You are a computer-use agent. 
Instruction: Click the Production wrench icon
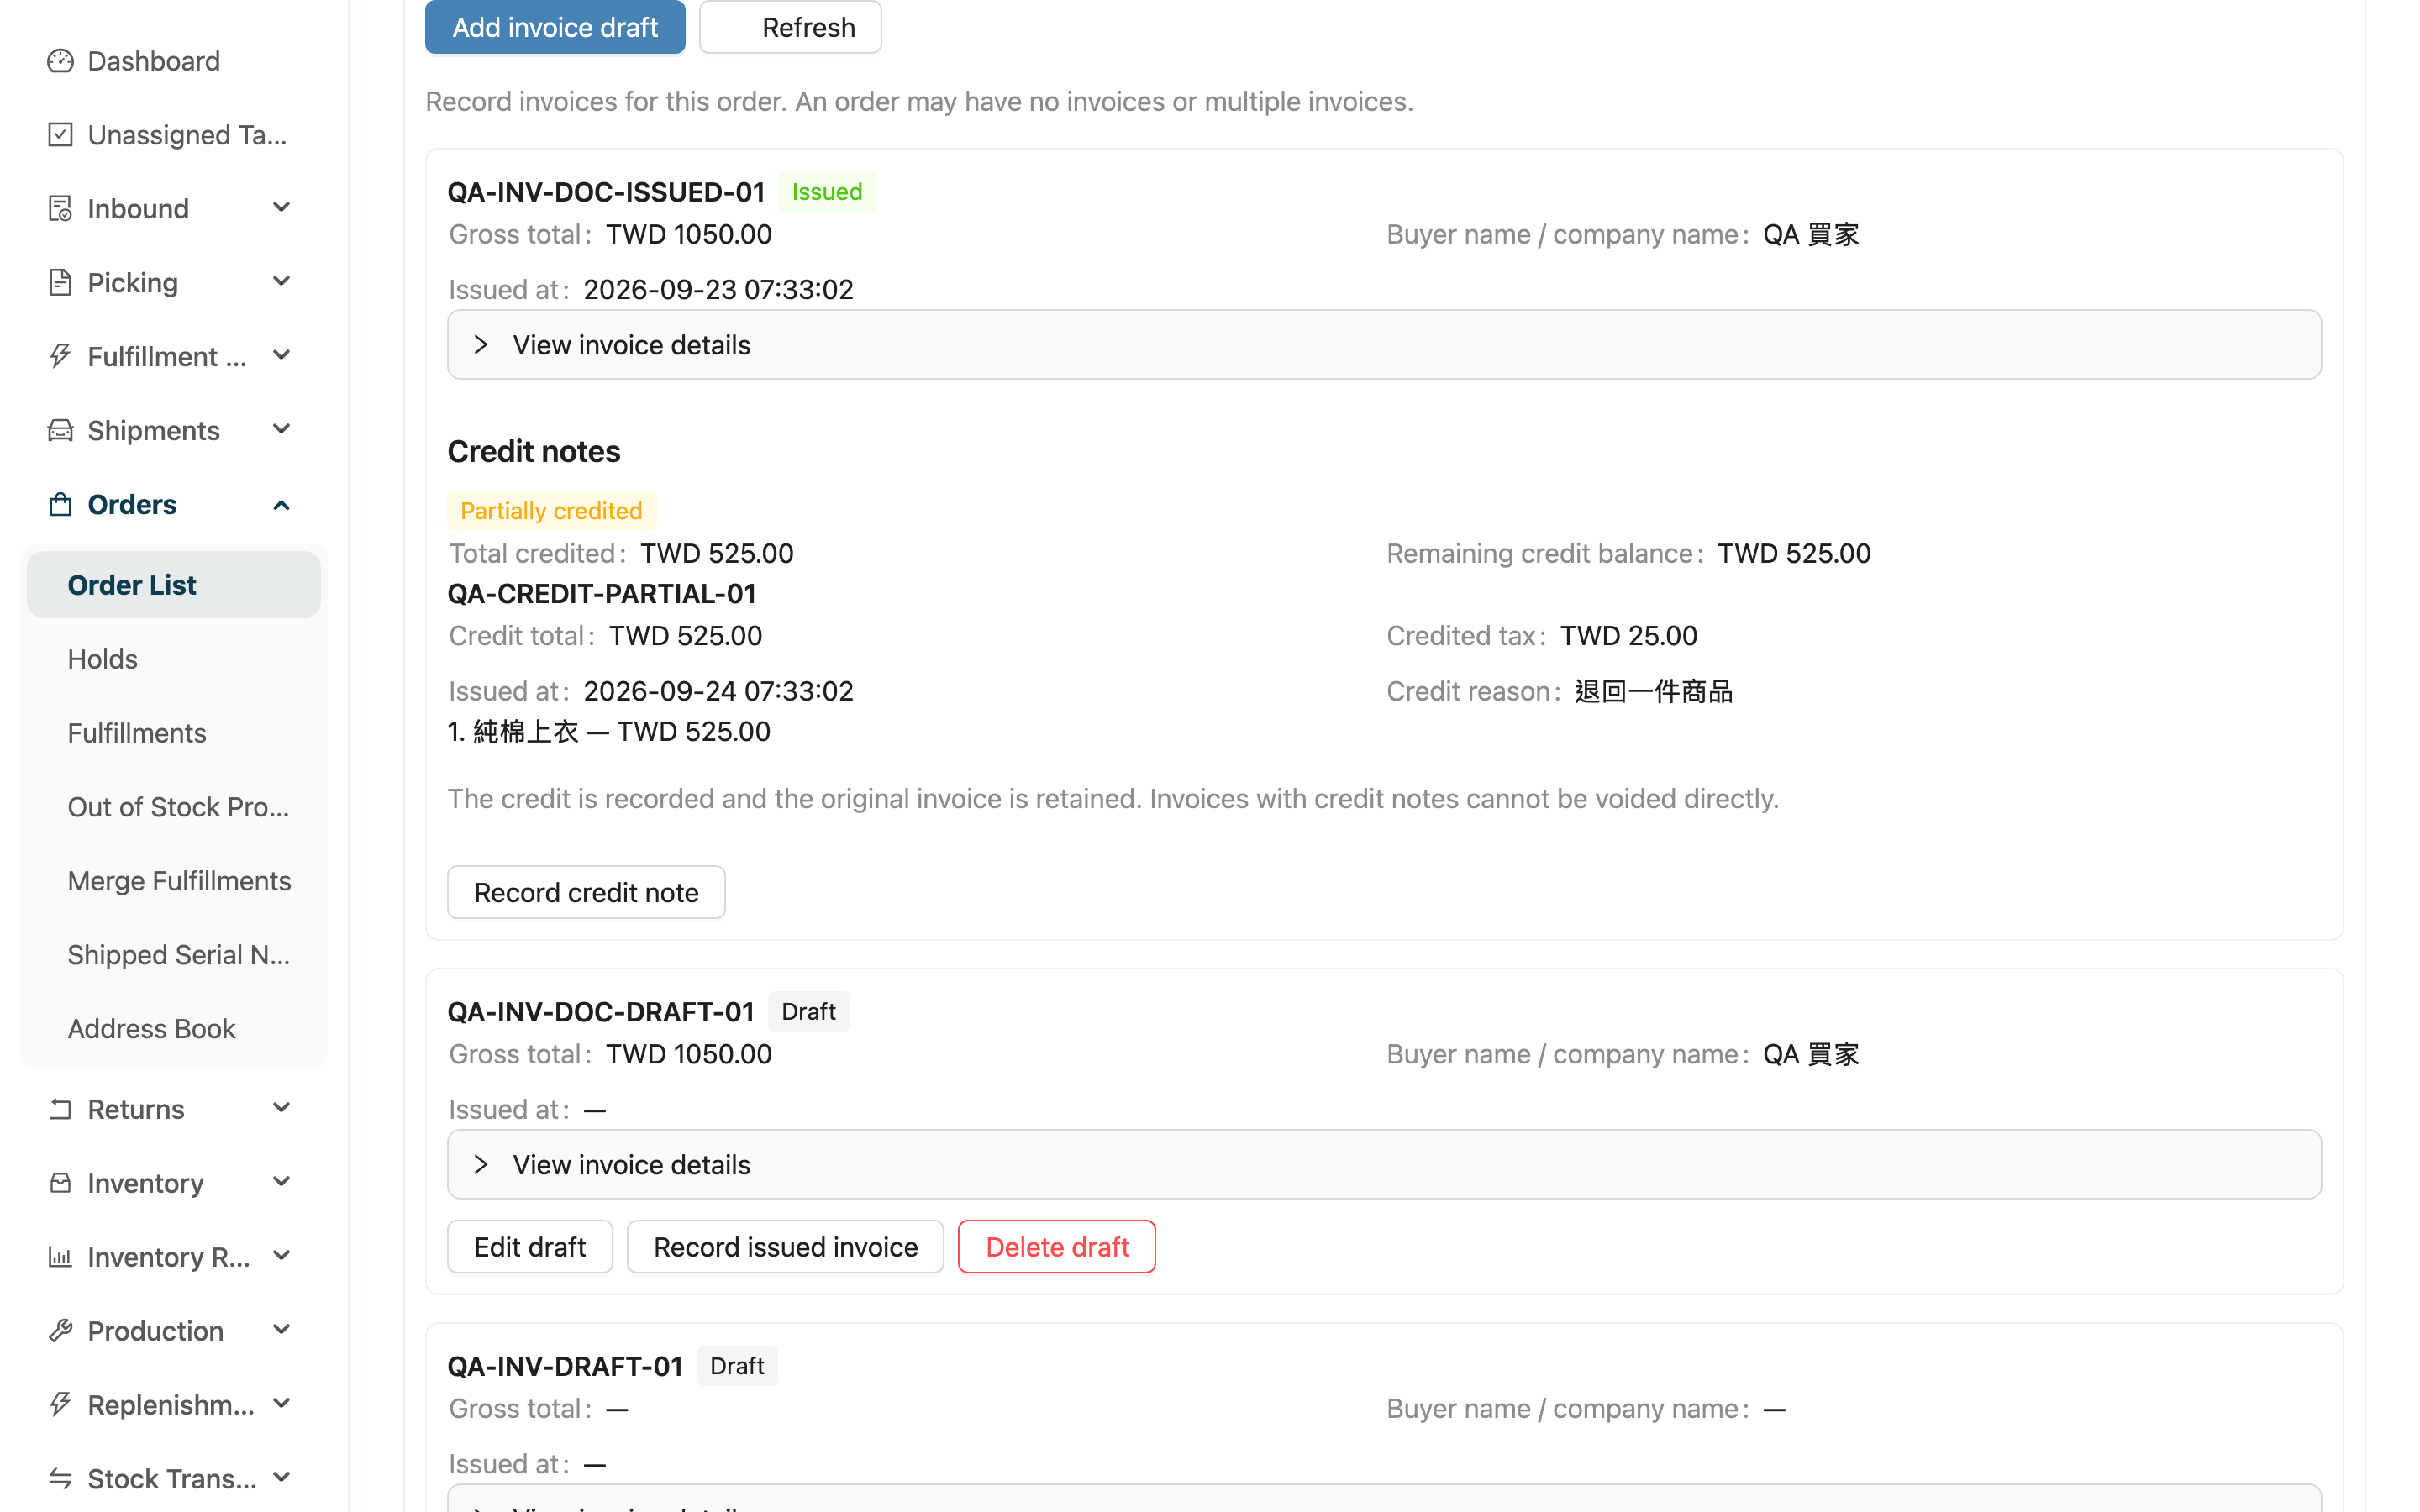pyautogui.click(x=60, y=1331)
